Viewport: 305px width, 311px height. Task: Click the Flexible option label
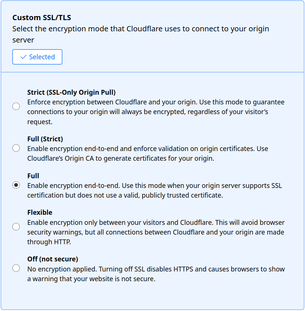tap(39, 212)
